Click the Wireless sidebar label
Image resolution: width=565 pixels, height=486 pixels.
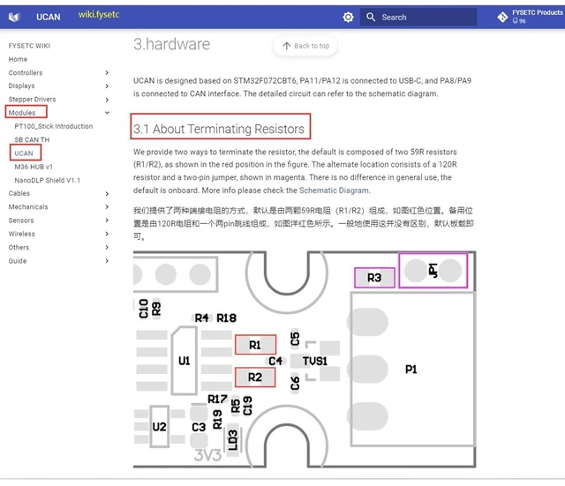point(21,234)
